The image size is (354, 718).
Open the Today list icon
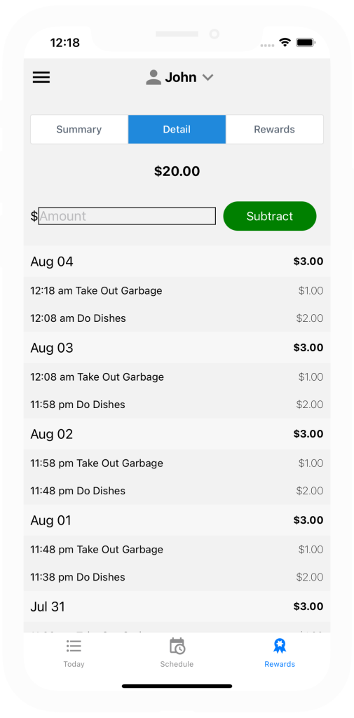(74, 646)
